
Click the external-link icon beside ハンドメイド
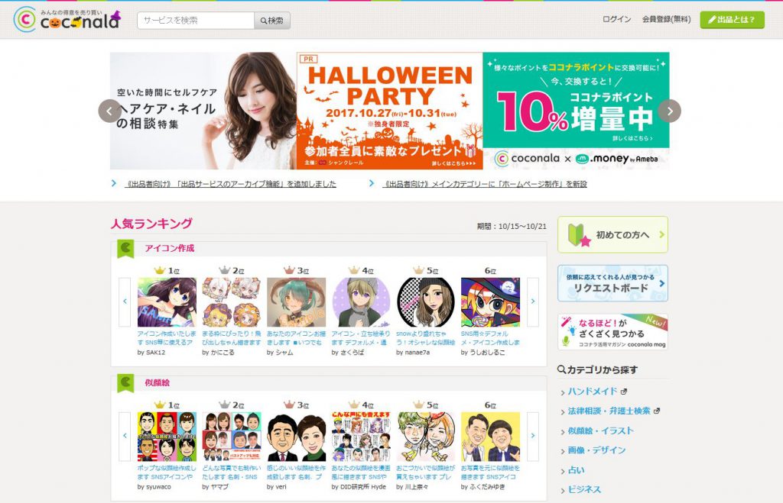pos(623,391)
